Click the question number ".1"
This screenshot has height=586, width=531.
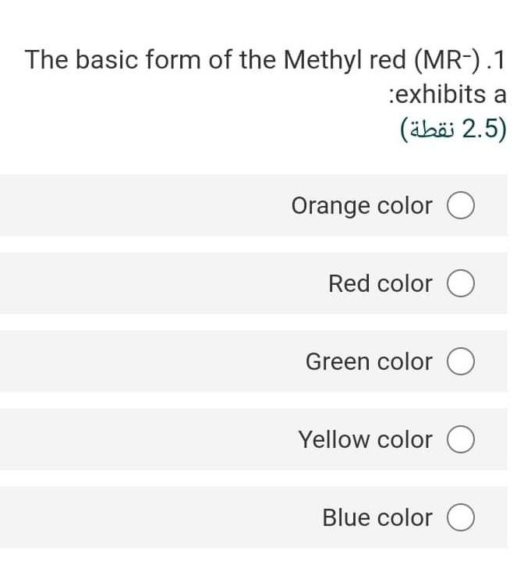[x=494, y=59]
